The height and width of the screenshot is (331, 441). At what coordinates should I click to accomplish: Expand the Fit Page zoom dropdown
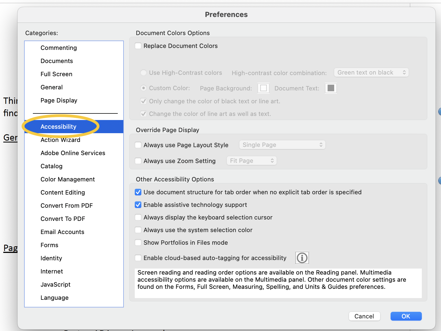coord(251,161)
